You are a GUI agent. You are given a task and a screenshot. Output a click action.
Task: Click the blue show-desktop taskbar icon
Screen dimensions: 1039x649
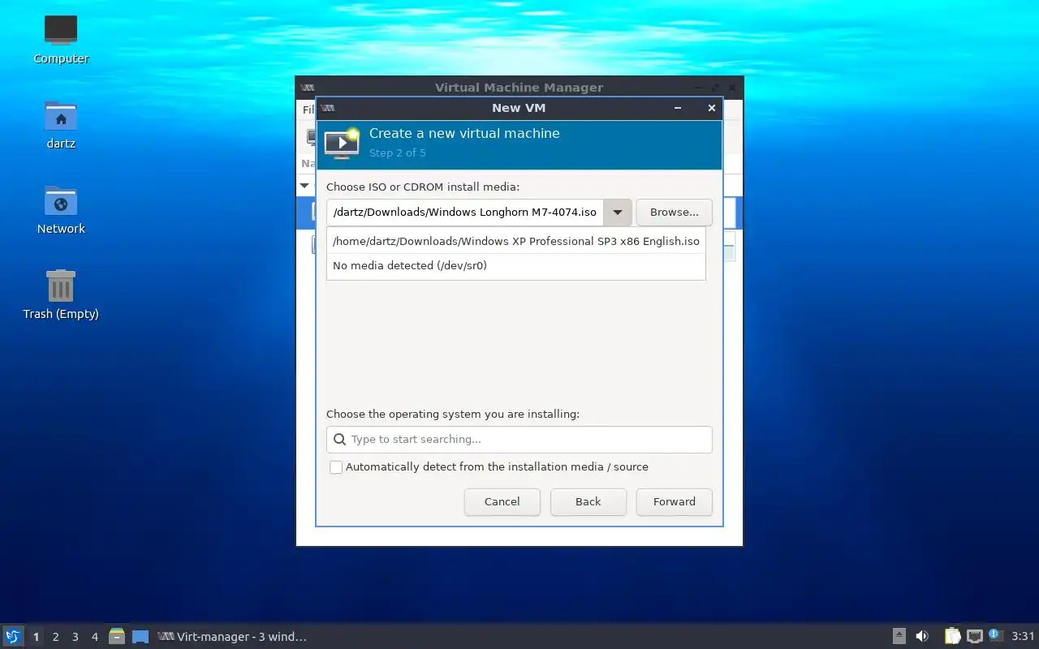[x=140, y=637]
